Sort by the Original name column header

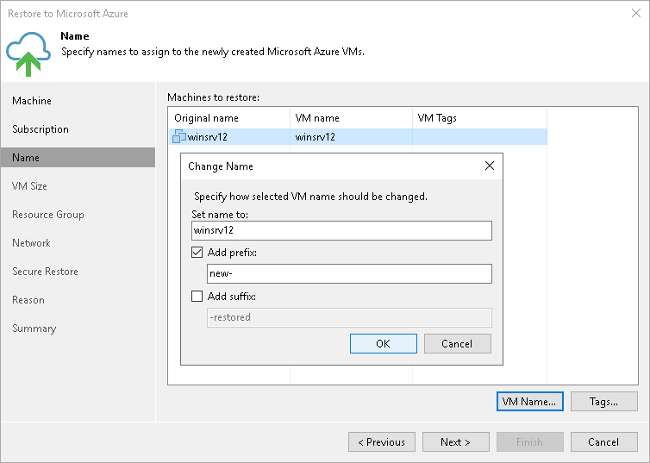coord(229,118)
